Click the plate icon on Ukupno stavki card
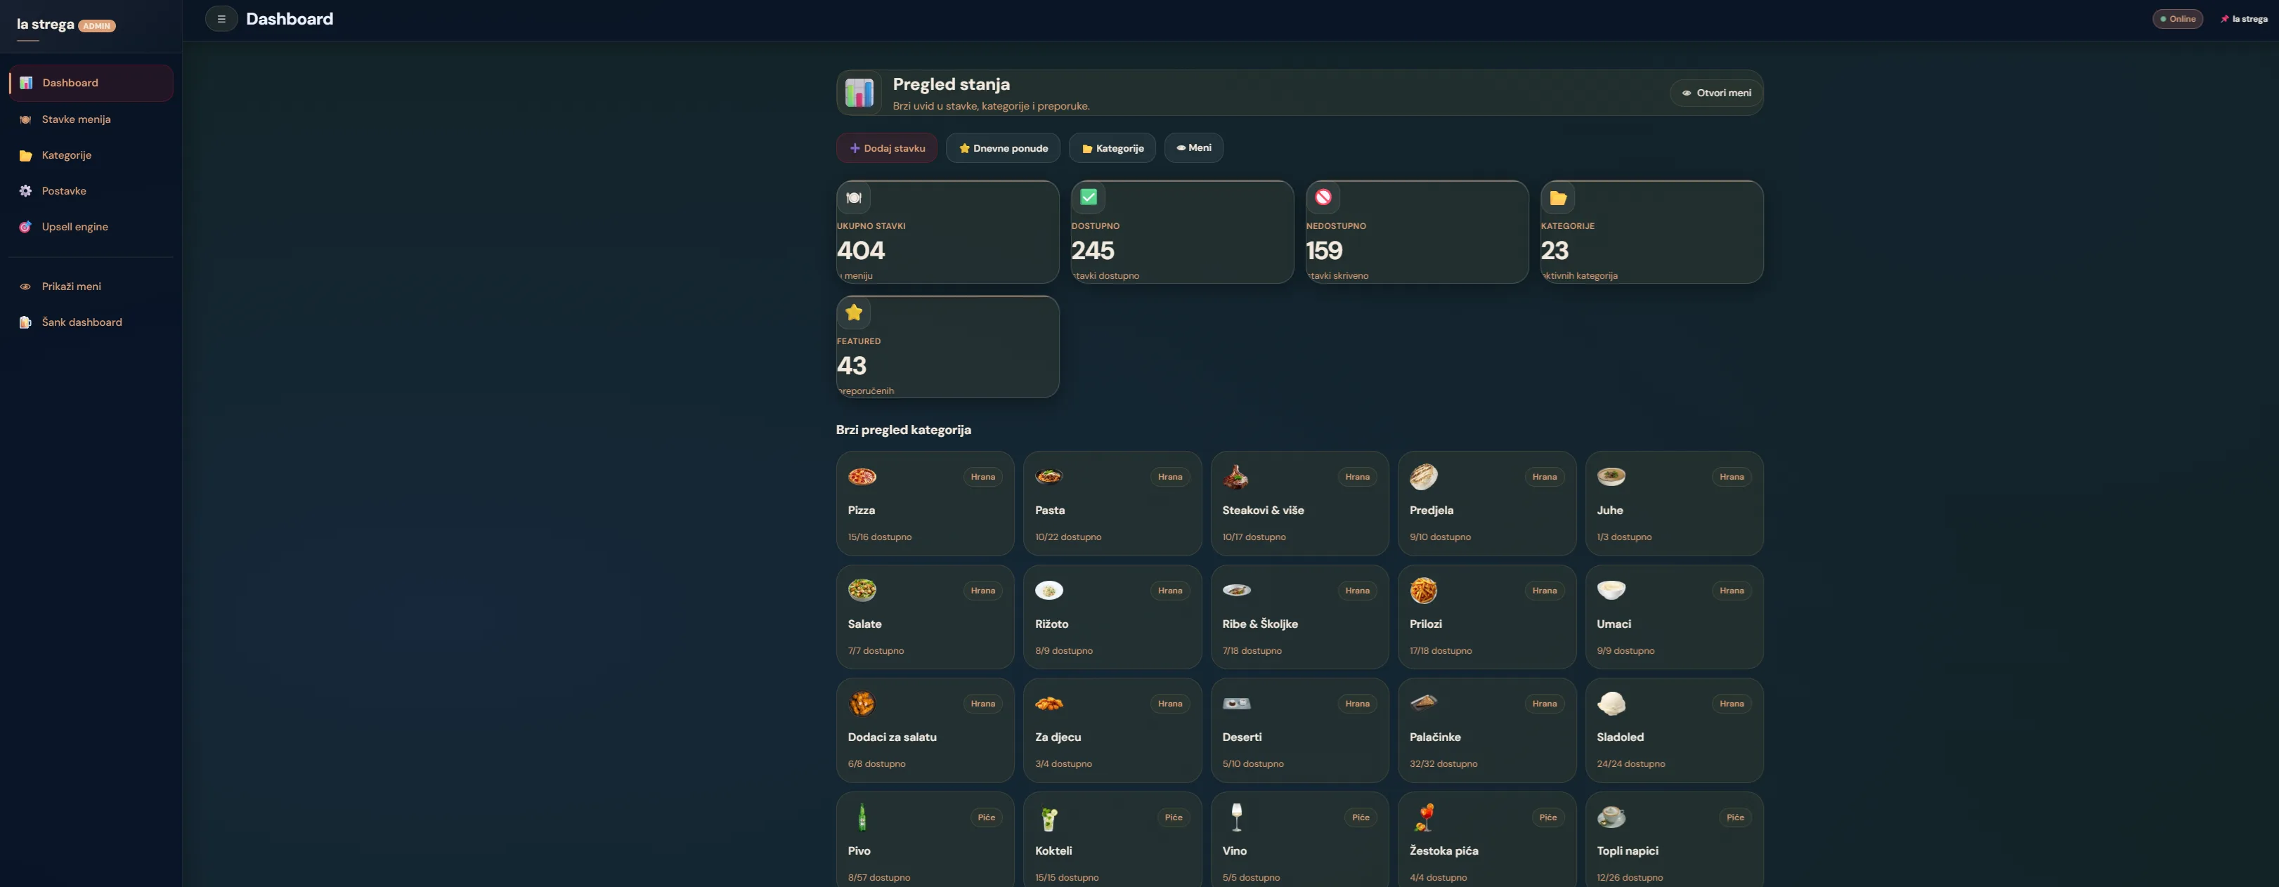This screenshot has width=2279, height=887. pyautogui.click(x=854, y=197)
